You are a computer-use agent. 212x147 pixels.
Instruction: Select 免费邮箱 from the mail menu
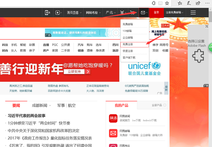pos(128,24)
